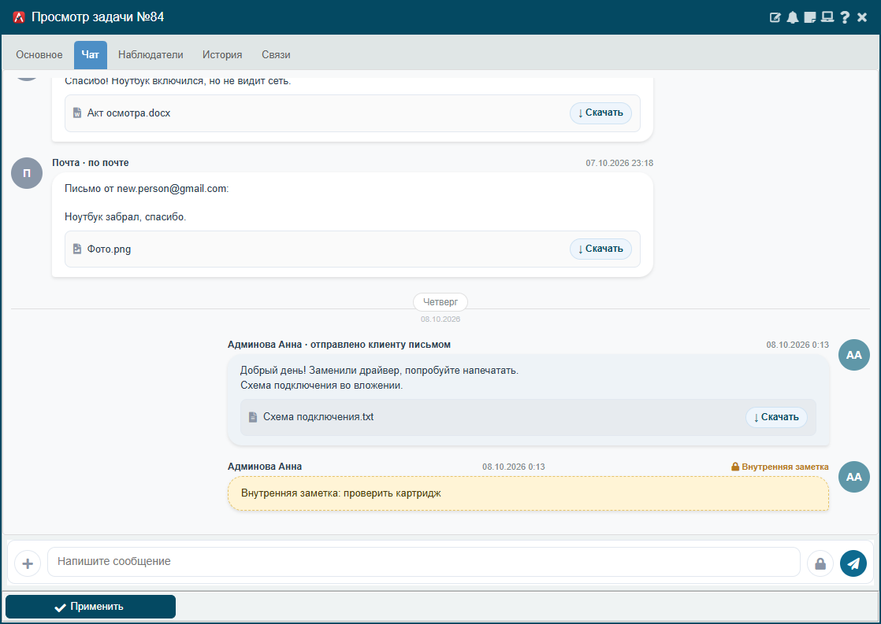Click the text file icon for Схема подключения.txt
The height and width of the screenshot is (624, 881).
coord(253,417)
